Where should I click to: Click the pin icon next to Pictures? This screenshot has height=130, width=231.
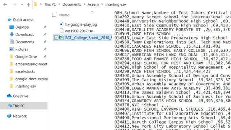click(x=45, y=49)
